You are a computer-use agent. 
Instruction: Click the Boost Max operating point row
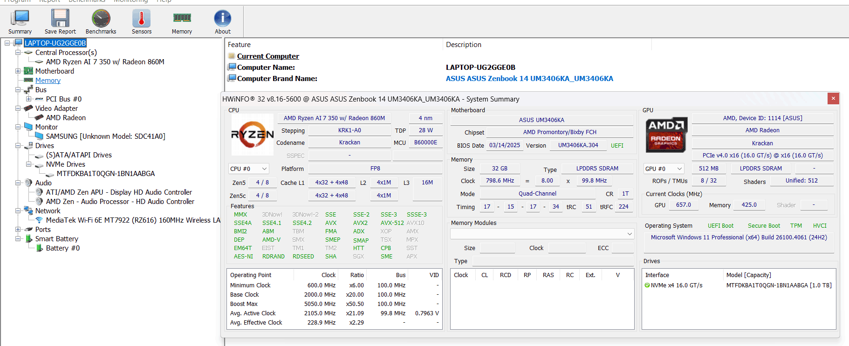(x=334, y=304)
